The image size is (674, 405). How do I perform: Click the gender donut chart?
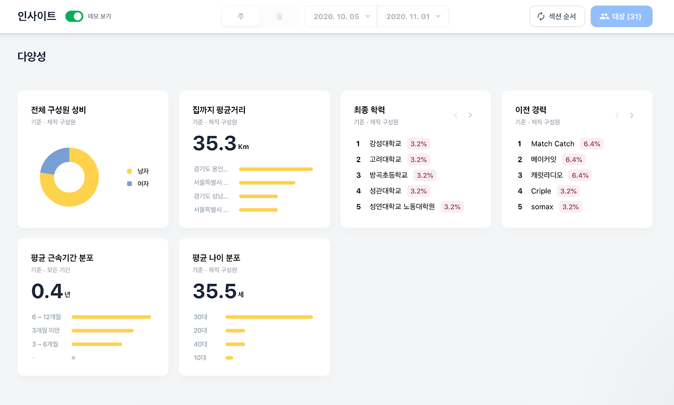tap(70, 177)
